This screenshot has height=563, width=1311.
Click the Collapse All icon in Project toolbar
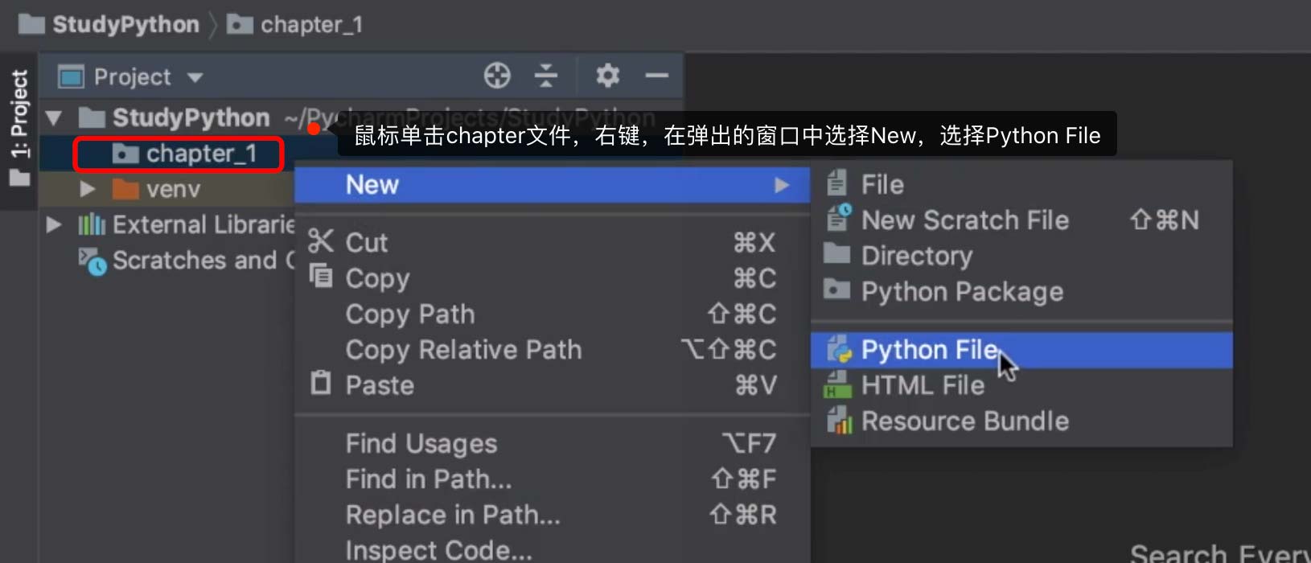pos(546,76)
